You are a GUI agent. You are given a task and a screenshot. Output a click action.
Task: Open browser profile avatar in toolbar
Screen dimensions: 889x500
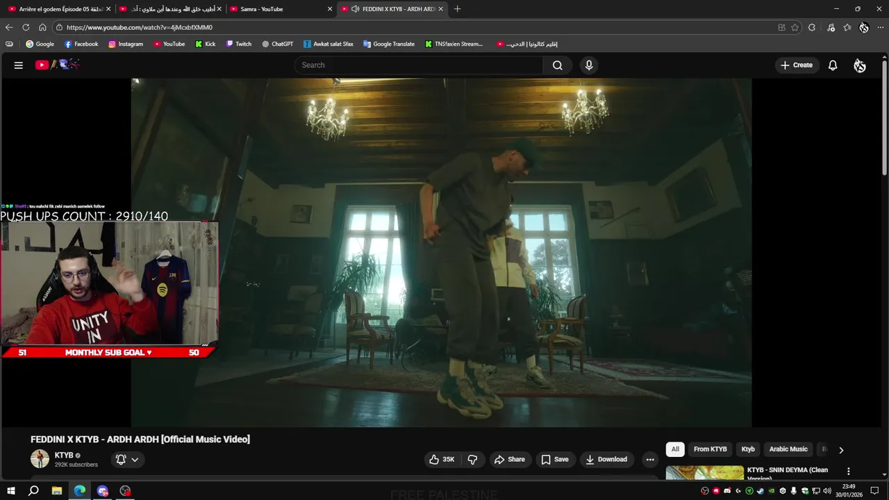coord(864,27)
